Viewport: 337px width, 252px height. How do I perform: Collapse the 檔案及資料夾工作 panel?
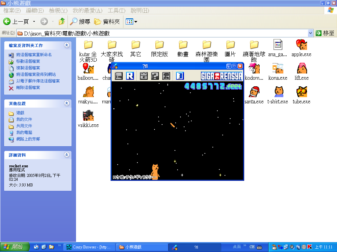66,45
